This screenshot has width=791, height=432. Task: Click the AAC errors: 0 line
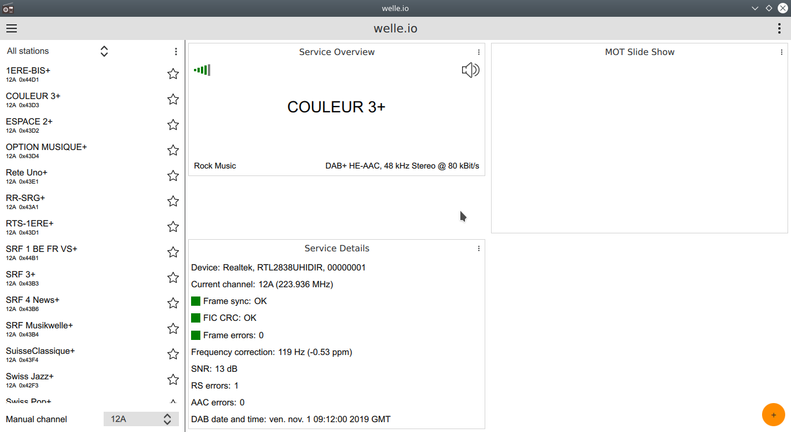tap(218, 402)
